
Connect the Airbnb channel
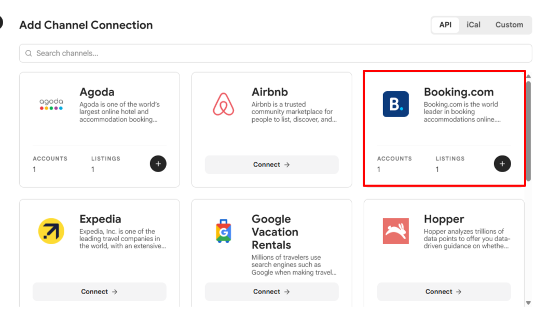coord(272,164)
